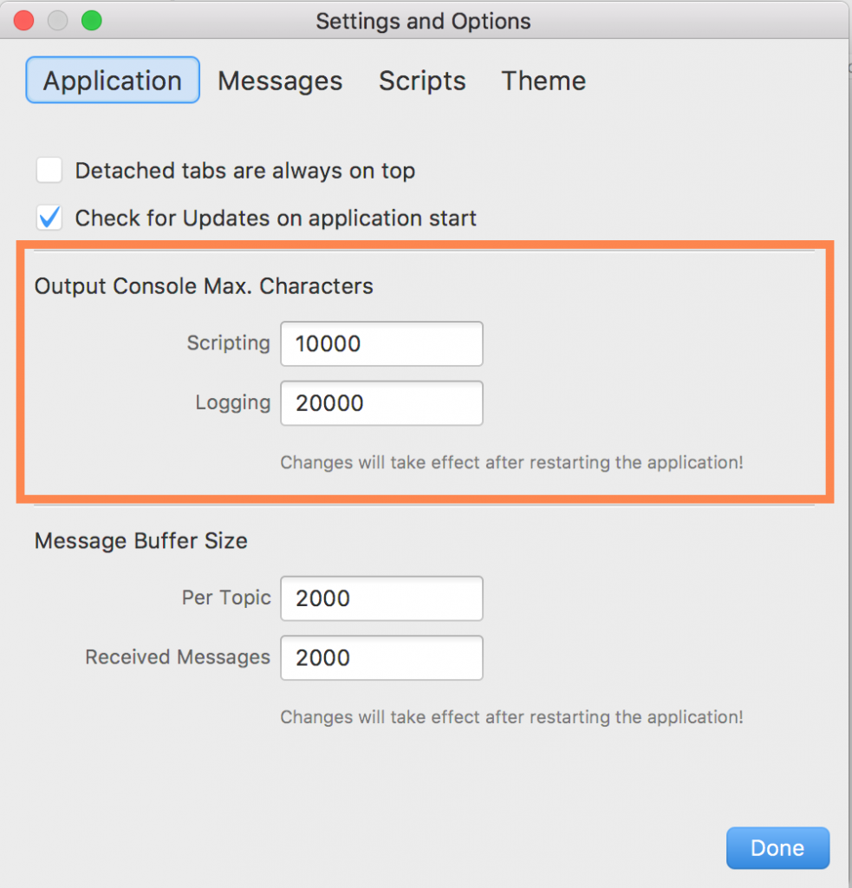Click the Received Messages field label
Image resolution: width=852 pixels, height=888 pixels.
click(x=178, y=657)
